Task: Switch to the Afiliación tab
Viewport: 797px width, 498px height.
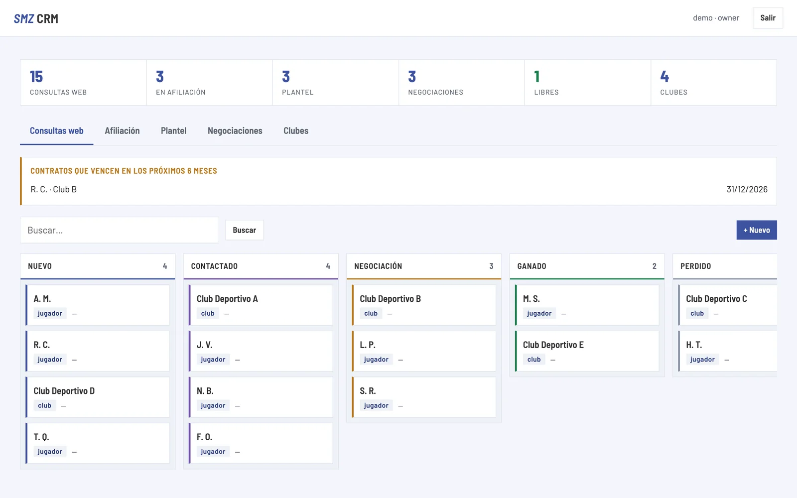Action: [x=122, y=131]
